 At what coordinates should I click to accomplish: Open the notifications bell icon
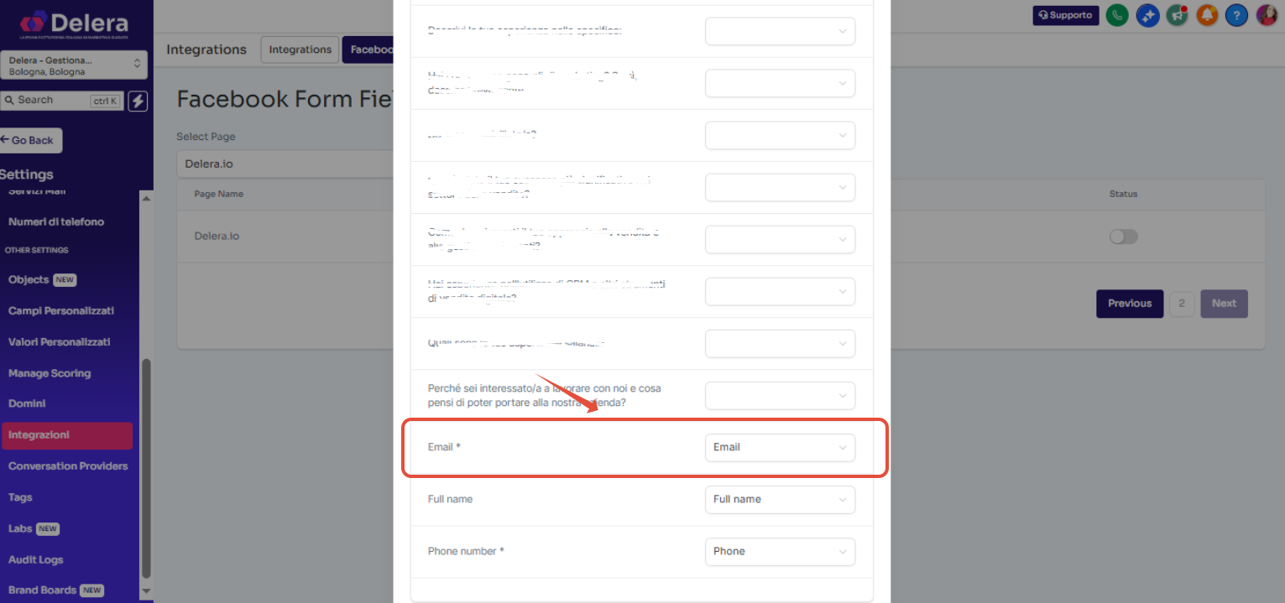[x=1207, y=15]
